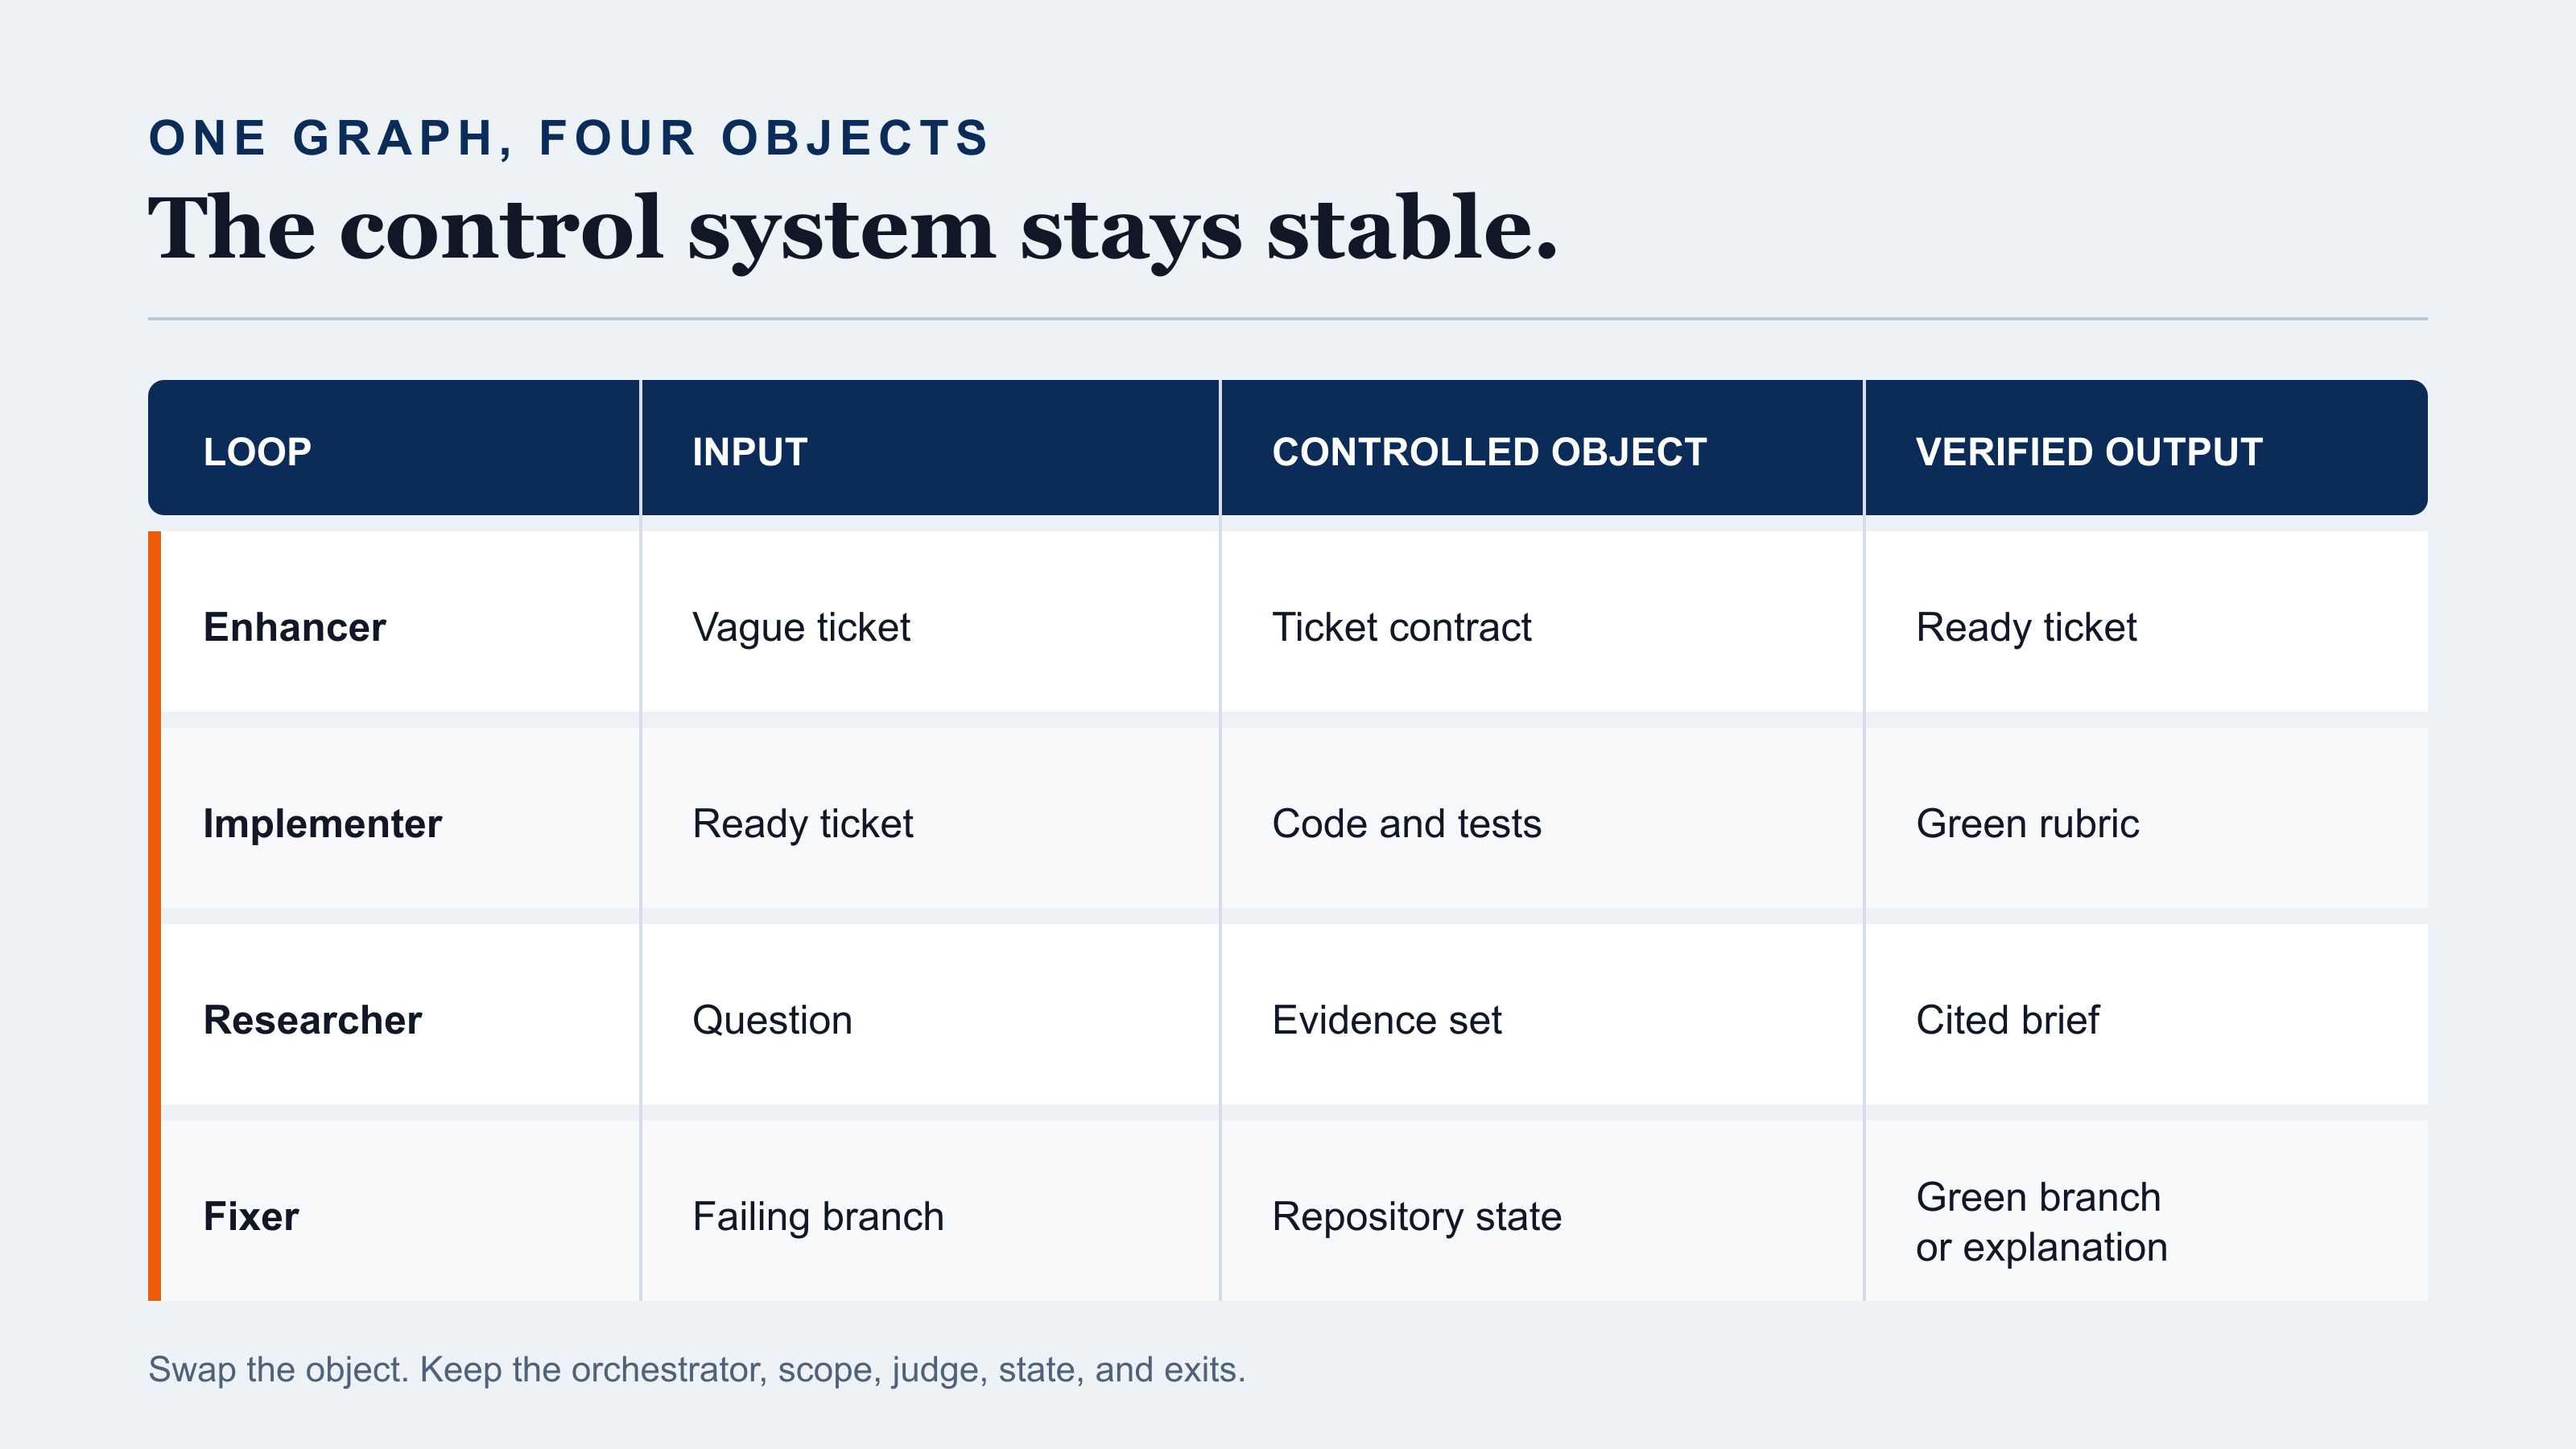Select the Cited brief cell
The image size is (2576, 1449).
2007,1020
